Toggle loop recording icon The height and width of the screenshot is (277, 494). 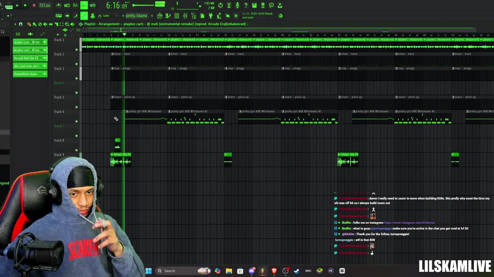click(x=92, y=5)
